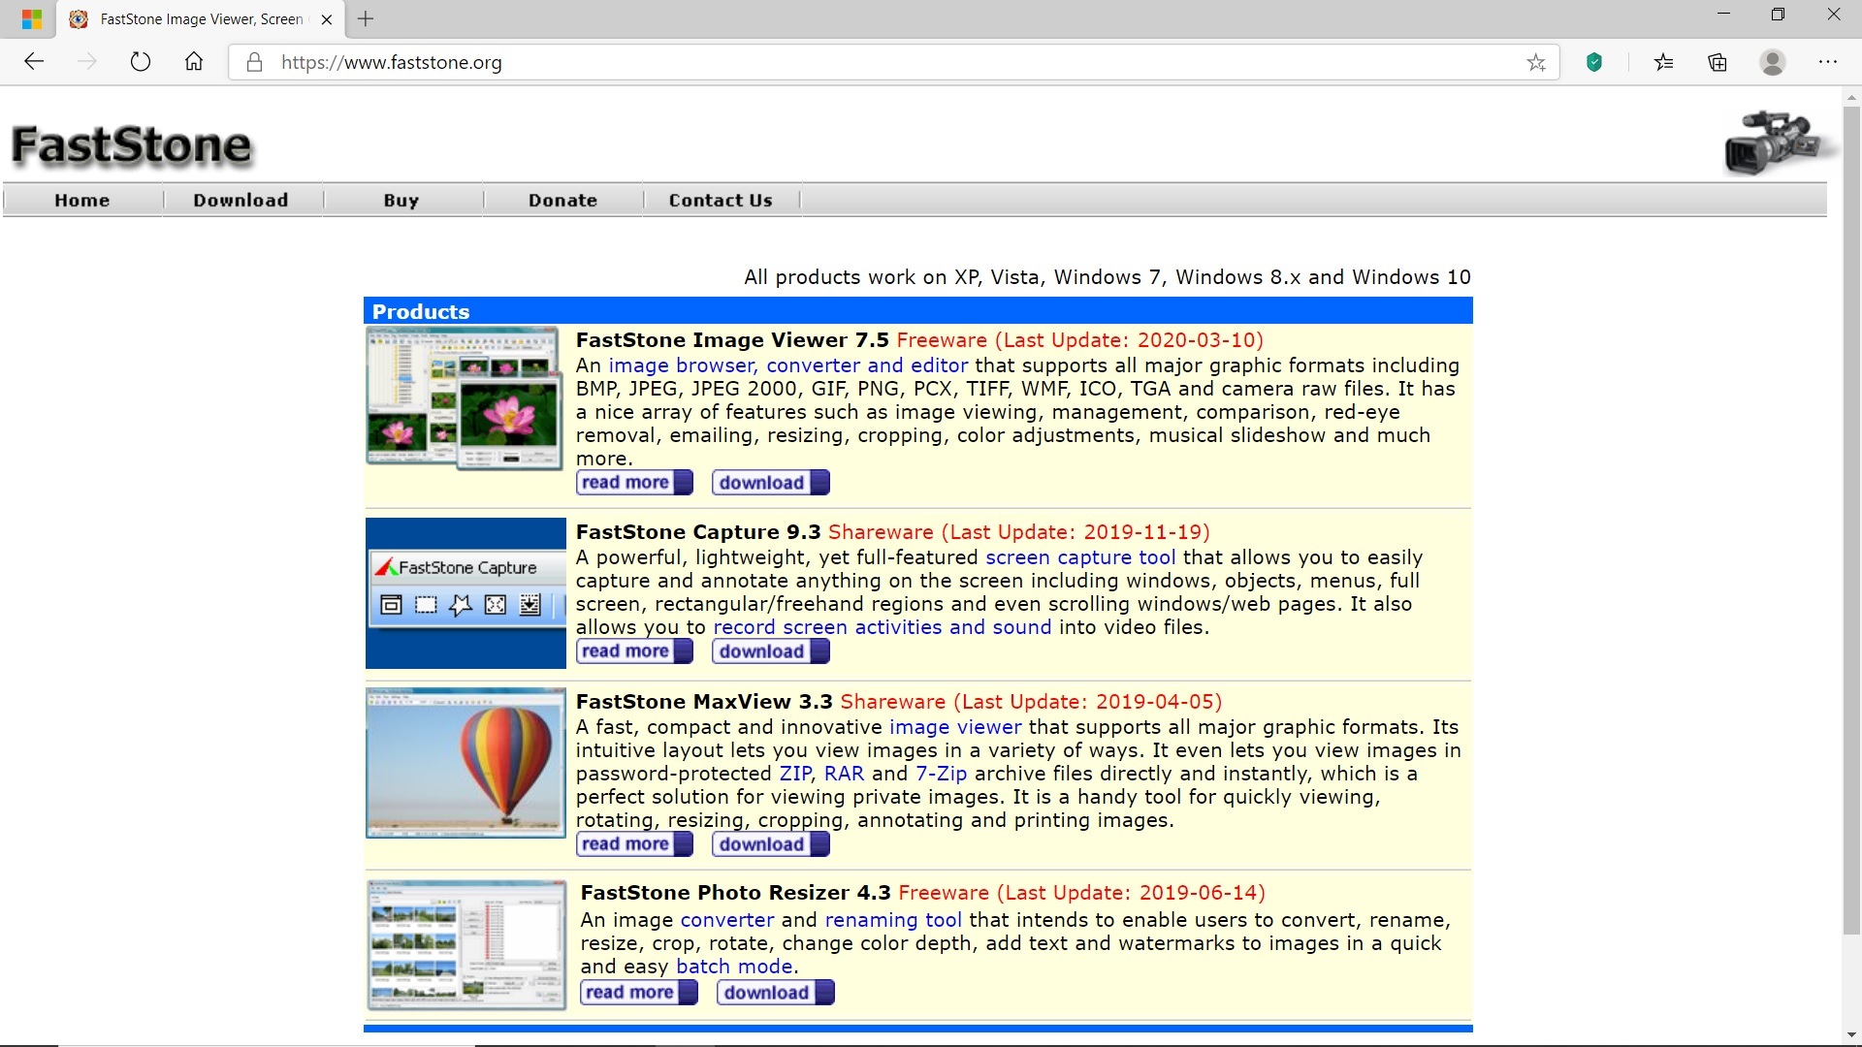Go to the Donate page
This screenshot has height=1047, width=1862.
[562, 201]
